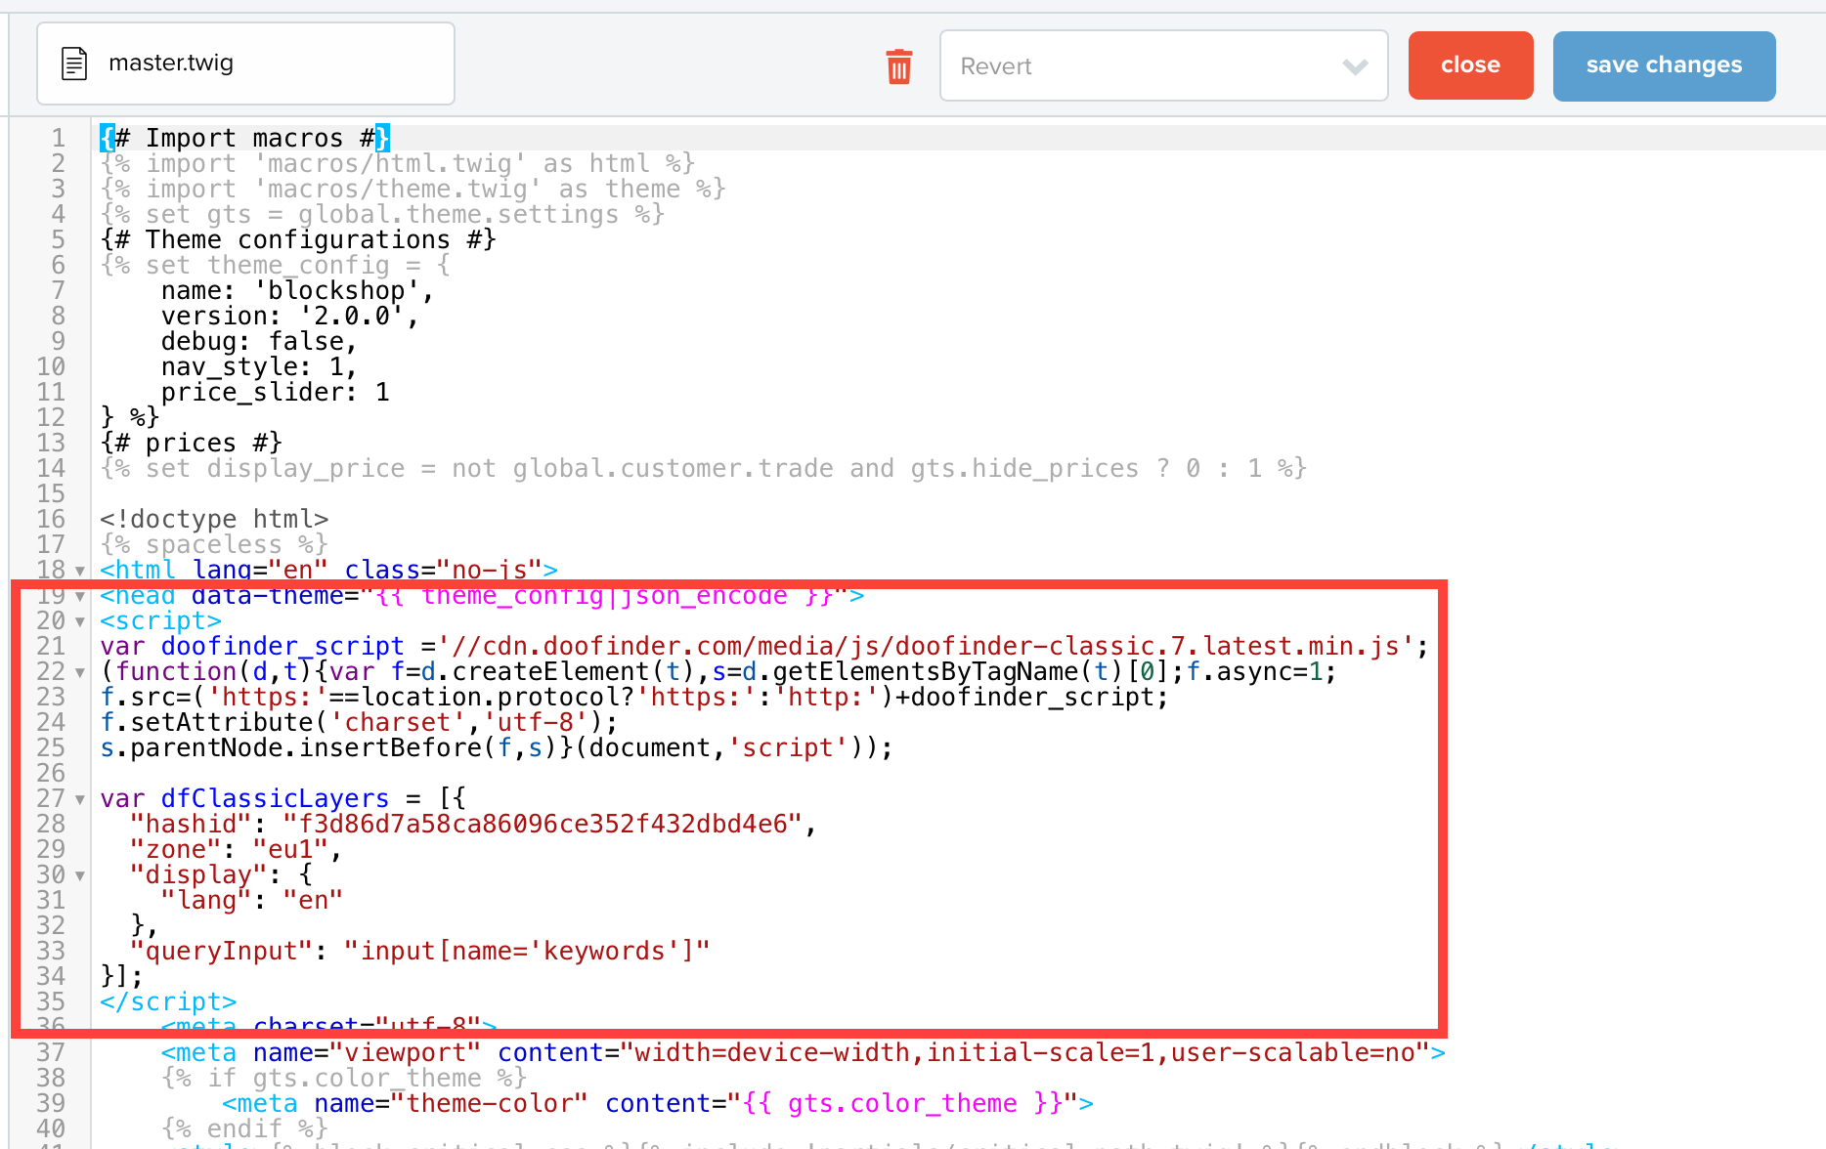Click 'nav_style: 1' line
Image resolution: width=1826 pixels, height=1149 pixels.
(x=259, y=366)
